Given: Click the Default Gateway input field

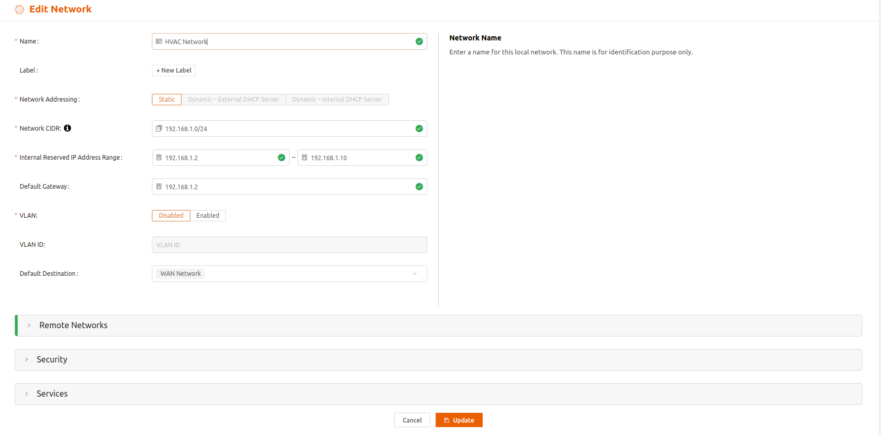Looking at the screenshot, I should click(x=289, y=187).
